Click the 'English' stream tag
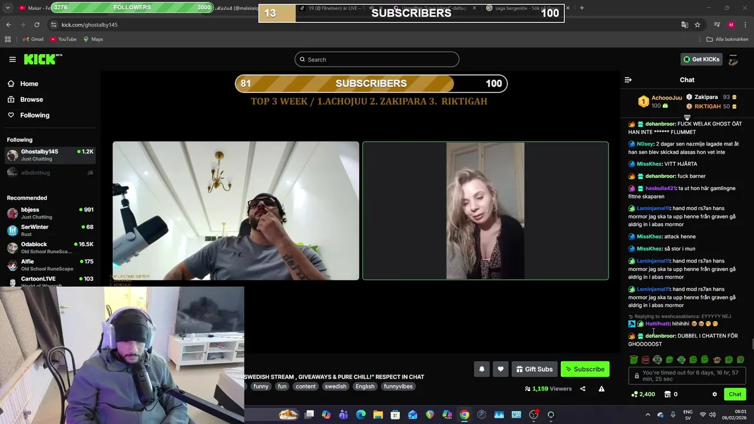 coord(365,386)
